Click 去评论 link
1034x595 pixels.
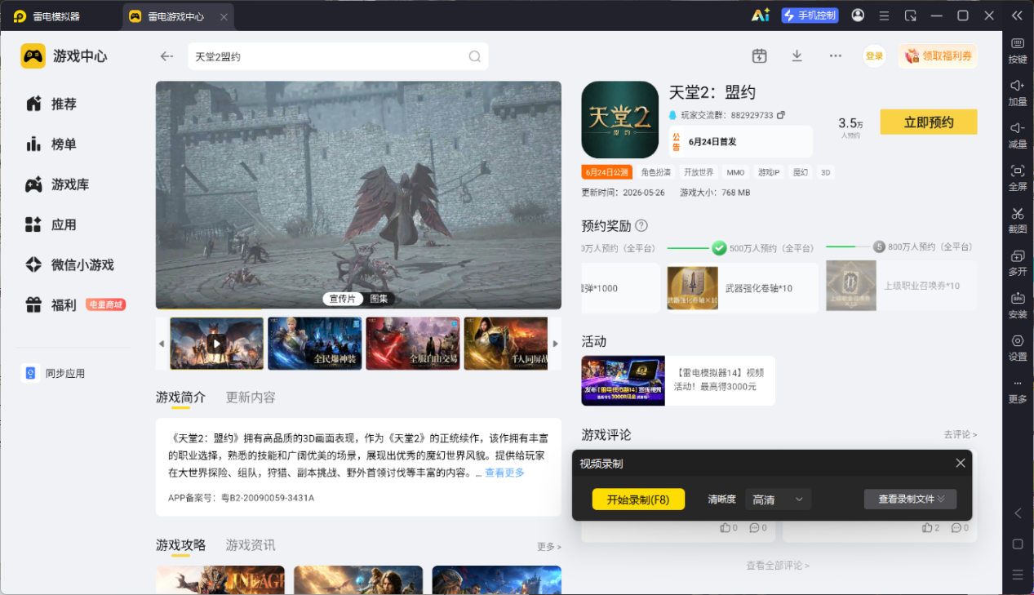tap(961, 434)
